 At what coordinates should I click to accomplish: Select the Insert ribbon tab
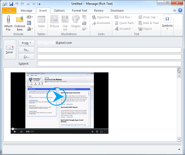tap(43, 11)
